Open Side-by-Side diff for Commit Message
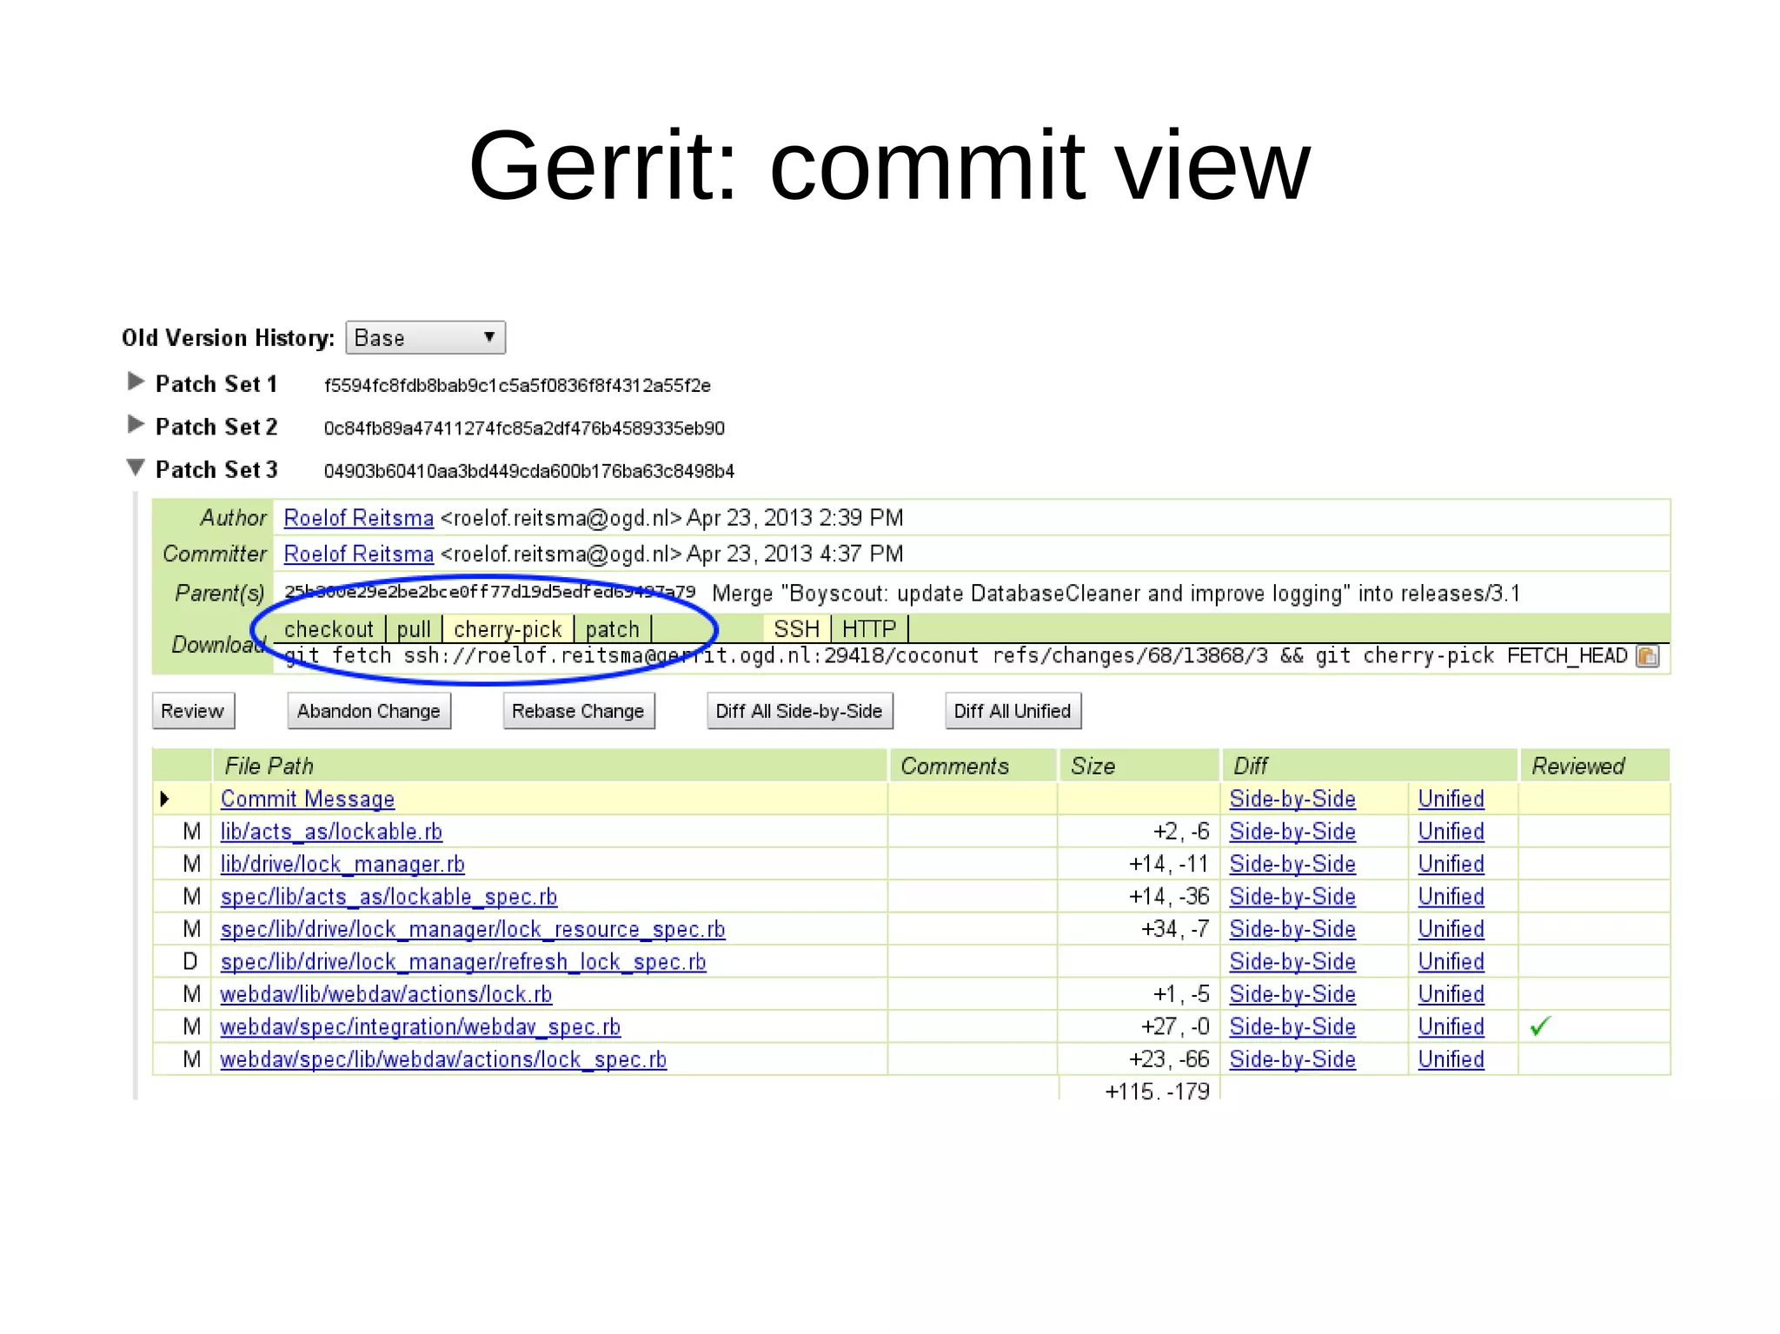This screenshot has width=1780, height=1334. 1292,799
